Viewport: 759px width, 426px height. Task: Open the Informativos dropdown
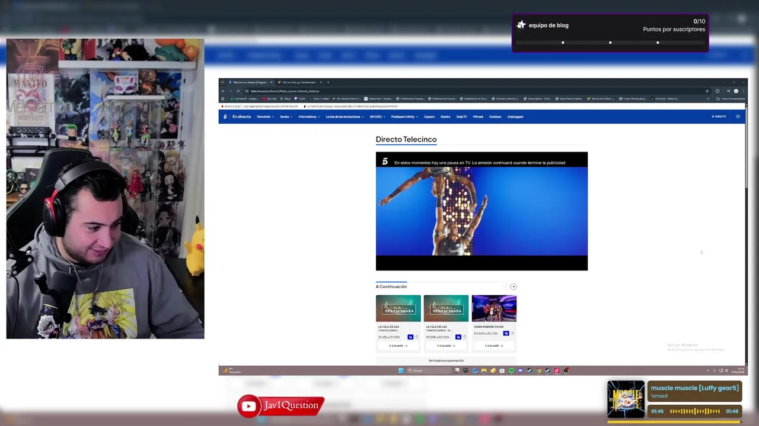pyautogui.click(x=309, y=117)
